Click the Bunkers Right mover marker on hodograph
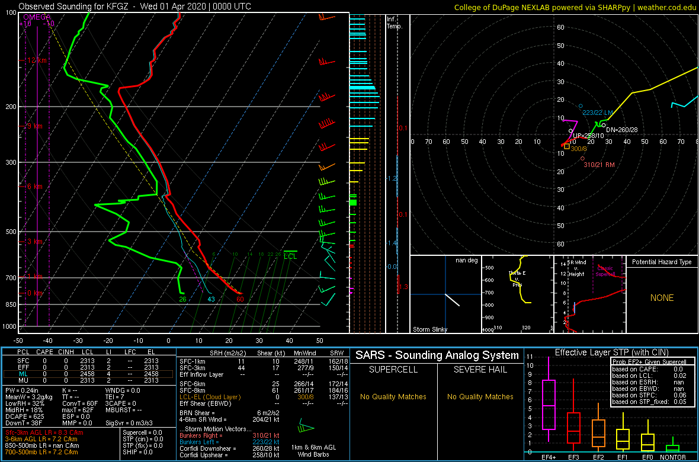699x462 pixels. (582, 158)
